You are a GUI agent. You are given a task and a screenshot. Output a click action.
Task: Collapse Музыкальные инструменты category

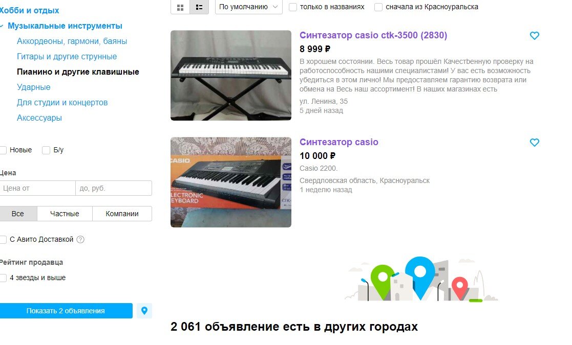click(2, 26)
